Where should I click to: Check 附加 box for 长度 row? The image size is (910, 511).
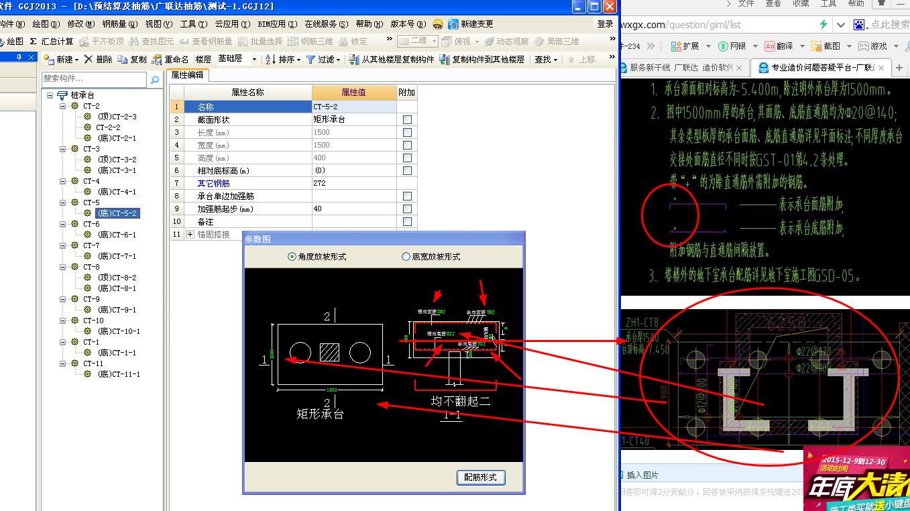(407, 132)
